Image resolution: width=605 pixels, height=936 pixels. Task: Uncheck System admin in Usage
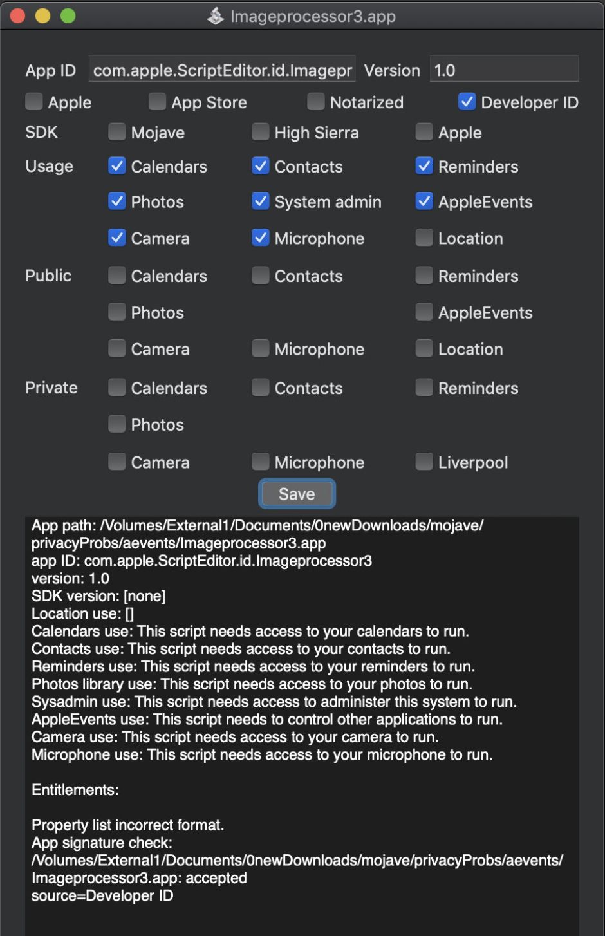260,201
